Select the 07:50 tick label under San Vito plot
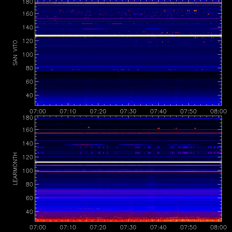This screenshot has width=232, height=232. click(188, 111)
